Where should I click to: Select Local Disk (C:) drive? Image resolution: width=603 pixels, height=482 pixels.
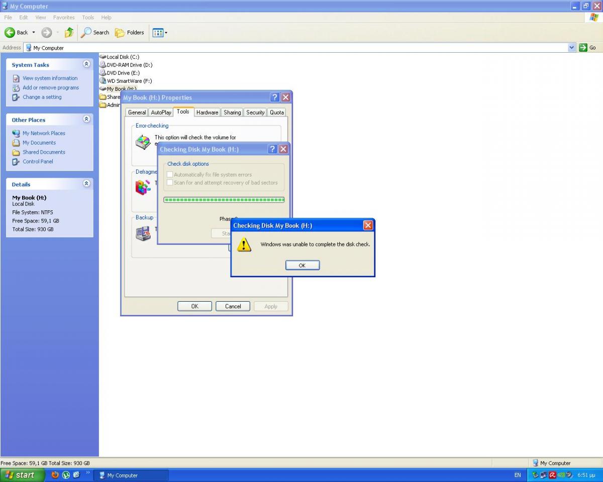pyautogui.click(x=120, y=57)
